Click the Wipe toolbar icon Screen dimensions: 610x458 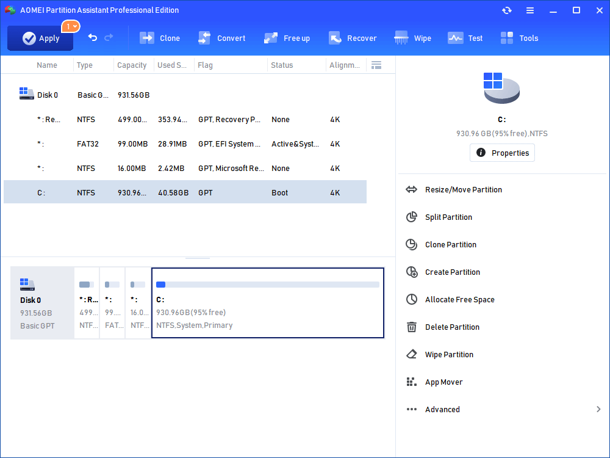pyautogui.click(x=401, y=38)
